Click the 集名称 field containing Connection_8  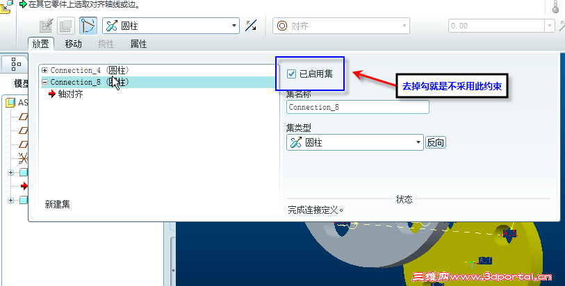pyautogui.click(x=357, y=107)
